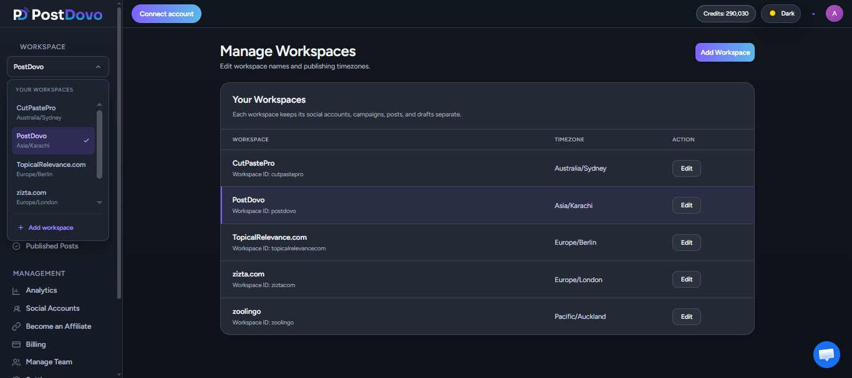Select zizta.com in workspace dropdown
The height and width of the screenshot is (378, 852).
(x=53, y=197)
